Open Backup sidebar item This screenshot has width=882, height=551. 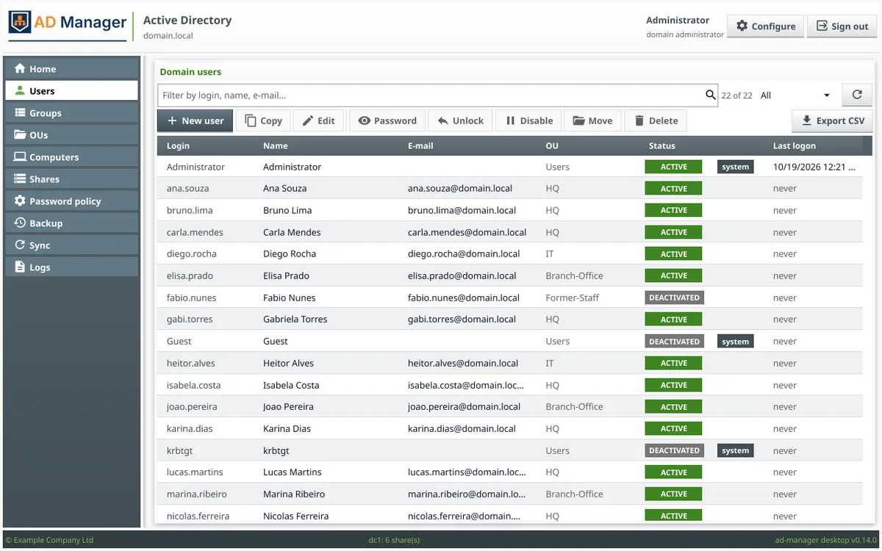tap(71, 223)
